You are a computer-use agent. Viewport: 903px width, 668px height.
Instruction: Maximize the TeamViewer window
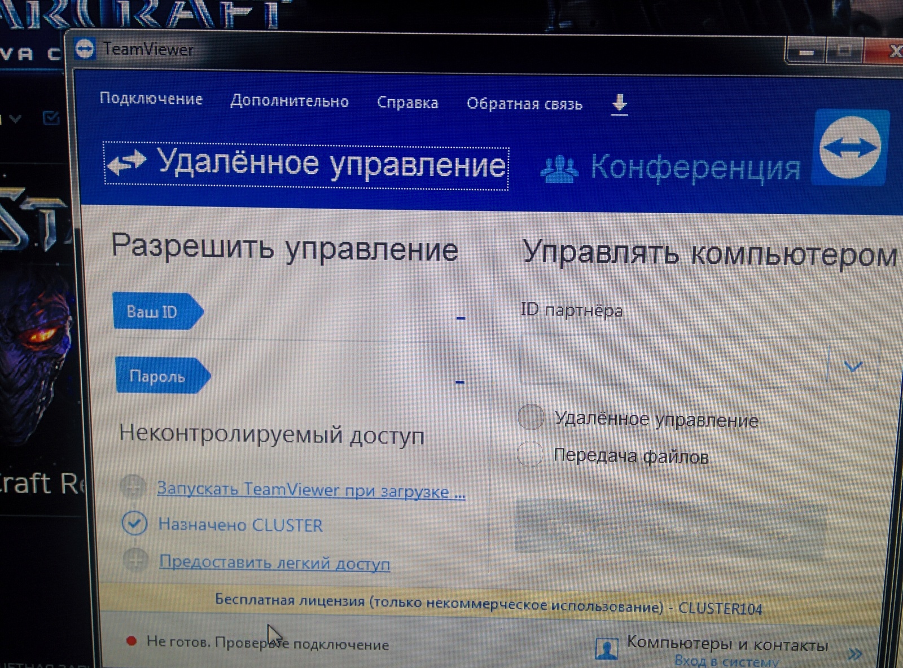[x=844, y=51]
